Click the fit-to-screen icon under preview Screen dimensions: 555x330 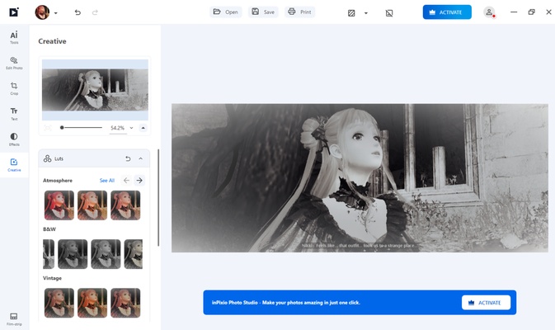(x=48, y=128)
